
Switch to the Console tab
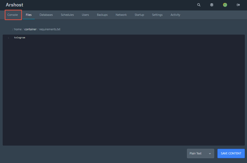(x=13, y=15)
